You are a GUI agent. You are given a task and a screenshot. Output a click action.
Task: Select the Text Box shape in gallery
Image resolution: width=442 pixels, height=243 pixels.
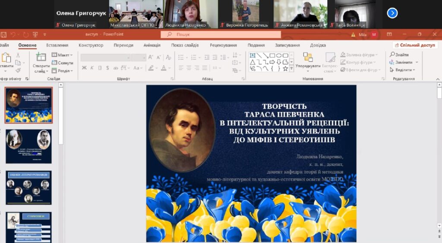coord(253,56)
